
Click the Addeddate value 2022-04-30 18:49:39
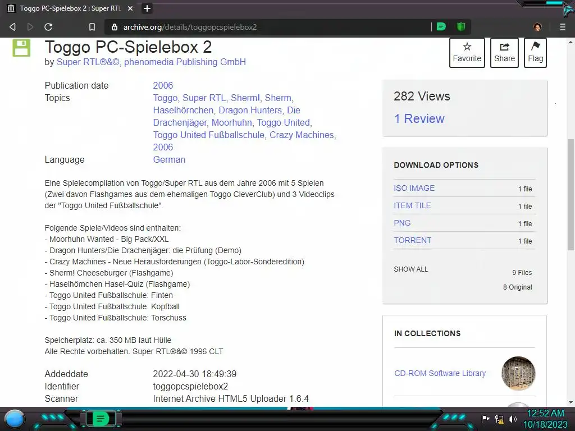(x=195, y=374)
